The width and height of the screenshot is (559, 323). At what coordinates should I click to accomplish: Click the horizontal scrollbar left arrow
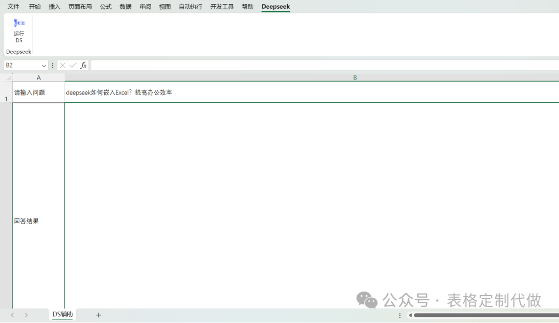410,315
